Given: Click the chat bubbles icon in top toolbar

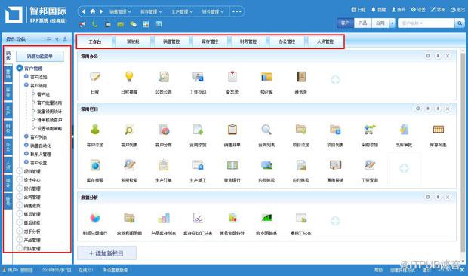Looking at the screenshot, I should (x=133, y=24).
